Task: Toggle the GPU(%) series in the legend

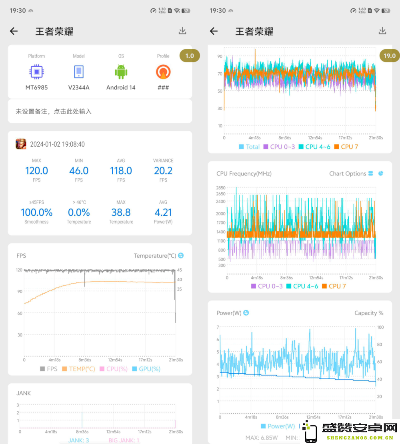Action: (x=146, y=369)
